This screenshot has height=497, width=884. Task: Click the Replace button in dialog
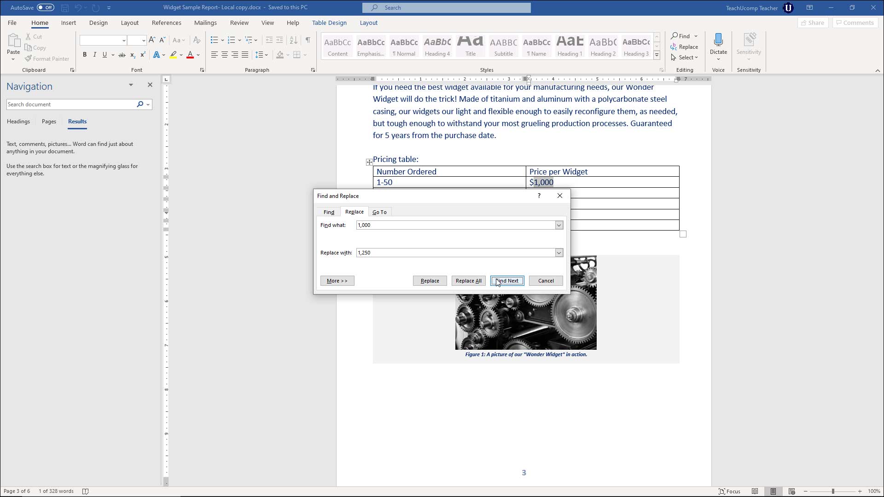(x=430, y=281)
